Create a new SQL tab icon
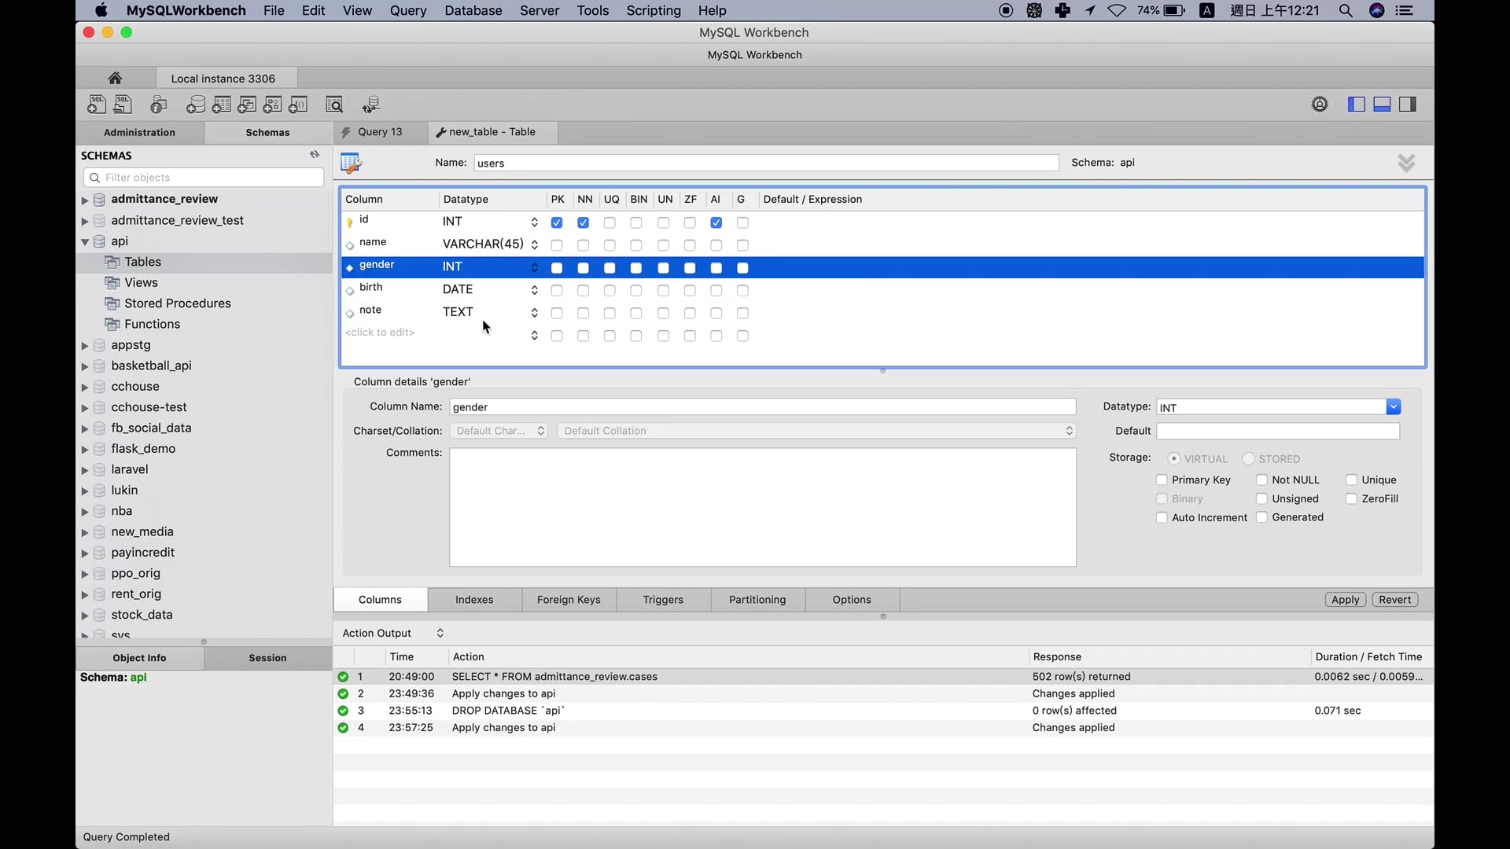The width and height of the screenshot is (1510, 849). pyautogui.click(x=97, y=105)
